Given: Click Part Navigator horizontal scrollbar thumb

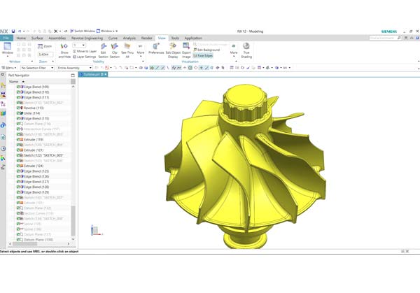Looking at the screenshot, I should pos(25,244).
